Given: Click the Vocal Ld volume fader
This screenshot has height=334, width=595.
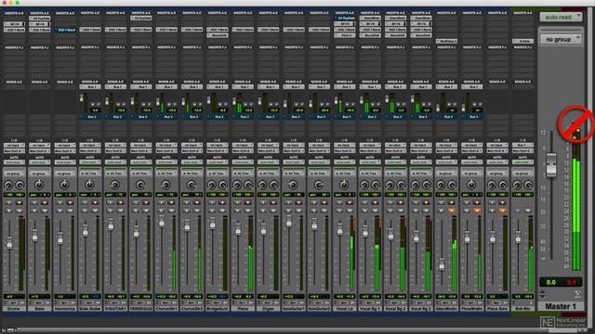Looking at the screenshot, I should pyautogui.click(x=339, y=229).
